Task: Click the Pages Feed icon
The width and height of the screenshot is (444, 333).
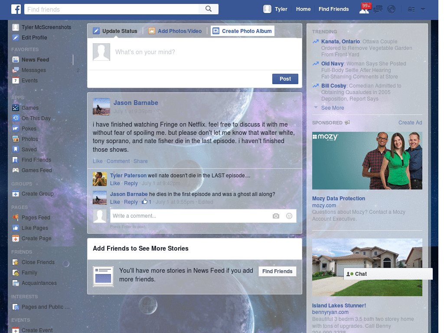Action: tap(16, 218)
